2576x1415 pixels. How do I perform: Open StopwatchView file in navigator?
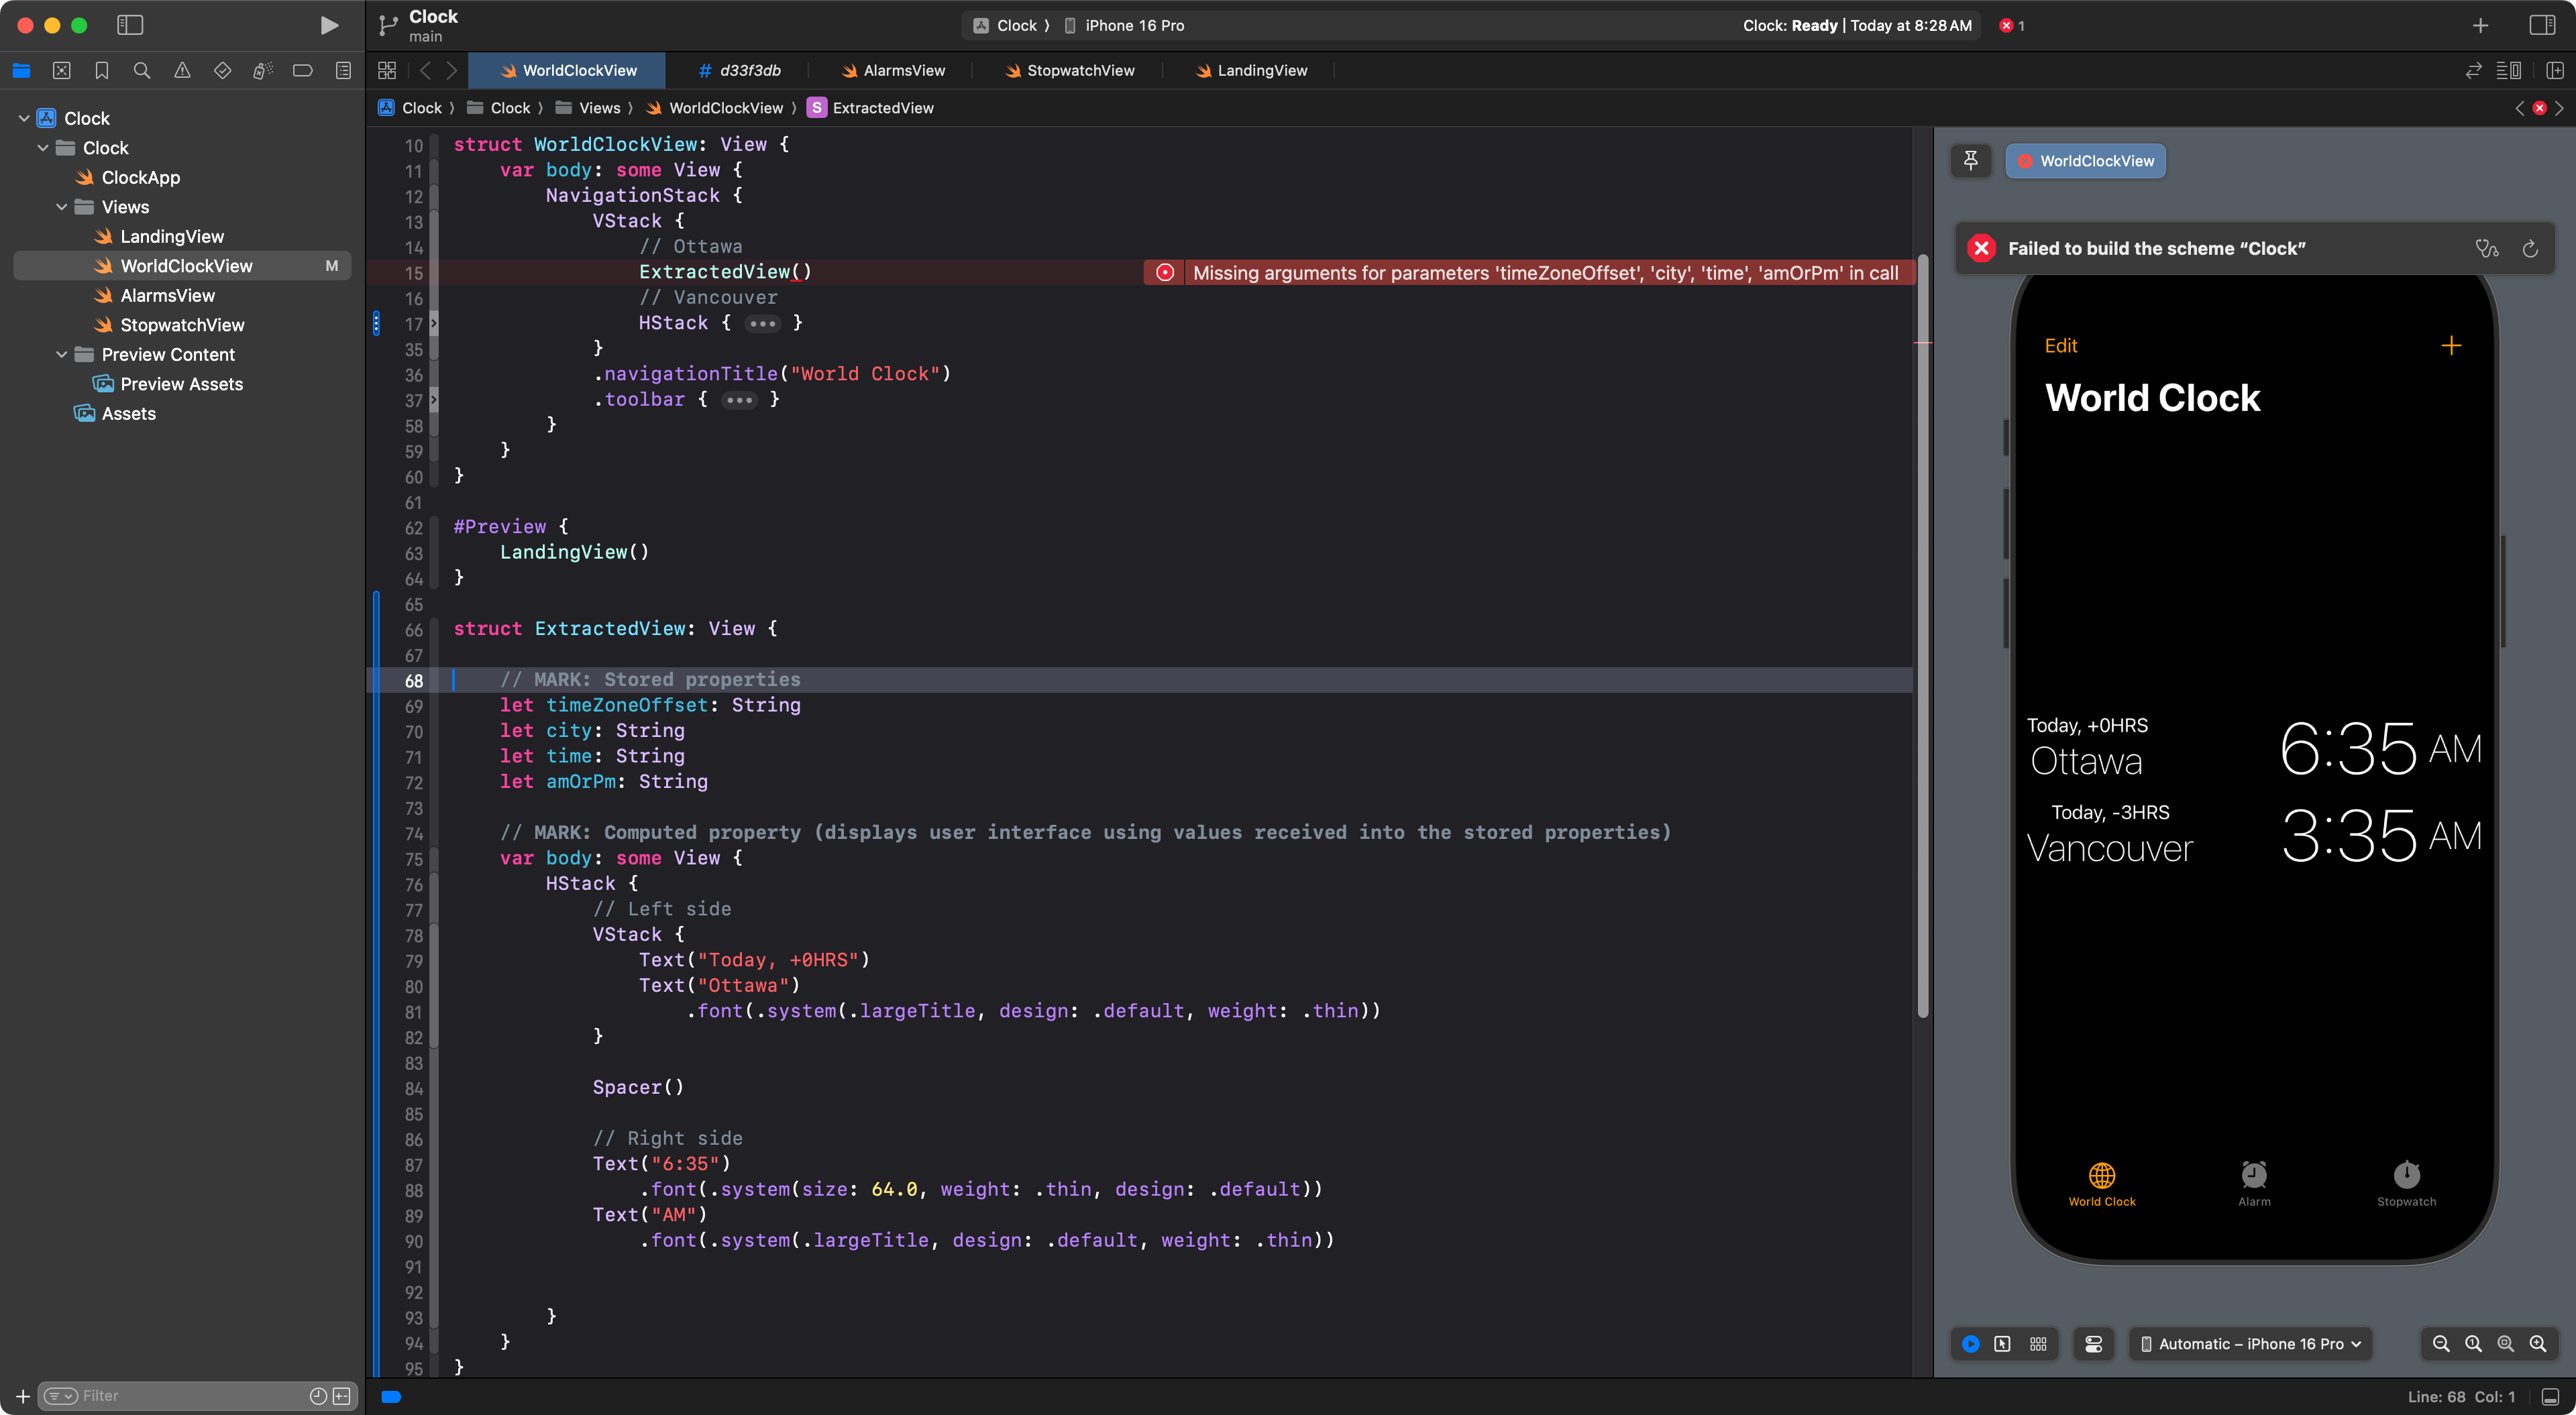[x=182, y=325]
